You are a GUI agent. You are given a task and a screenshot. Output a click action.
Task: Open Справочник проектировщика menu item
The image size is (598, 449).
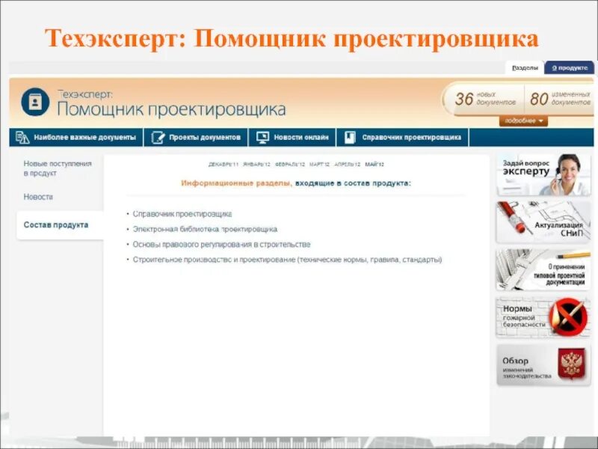tap(403, 138)
